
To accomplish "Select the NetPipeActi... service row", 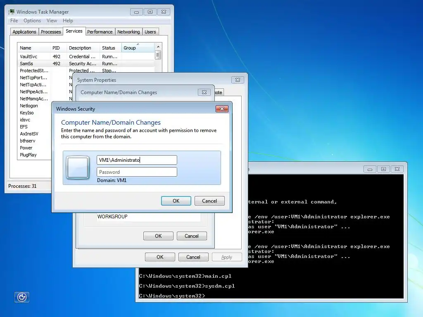I will (x=34, y=92).
